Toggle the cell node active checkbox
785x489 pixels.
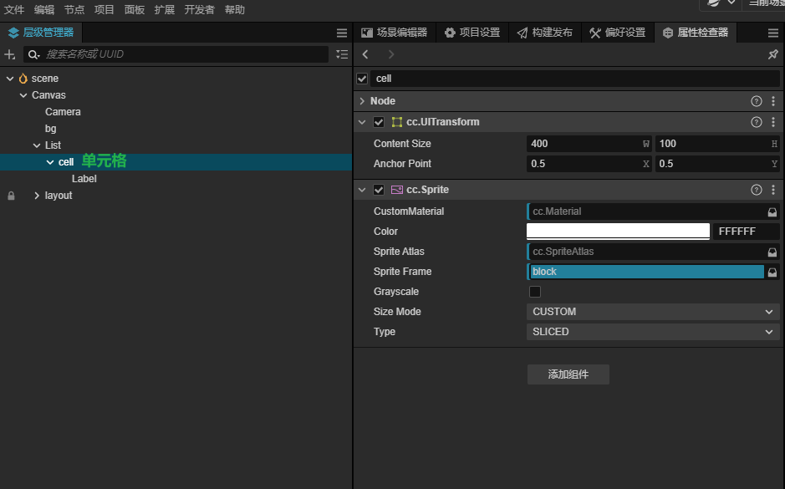pos(362,79)
